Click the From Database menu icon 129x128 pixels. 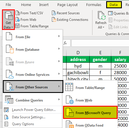coord(10,49)
